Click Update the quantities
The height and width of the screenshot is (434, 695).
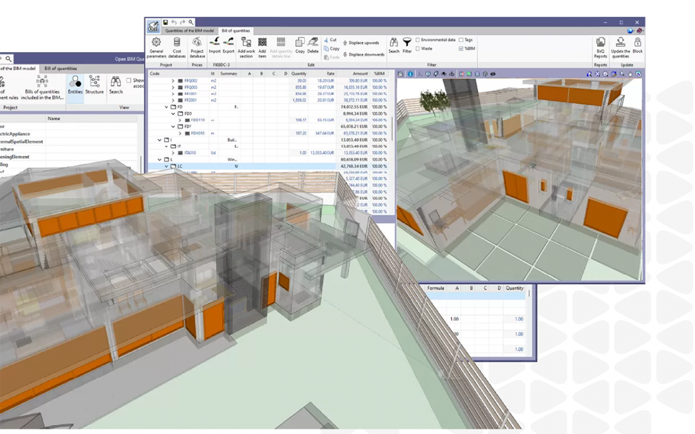click(620, 47)
